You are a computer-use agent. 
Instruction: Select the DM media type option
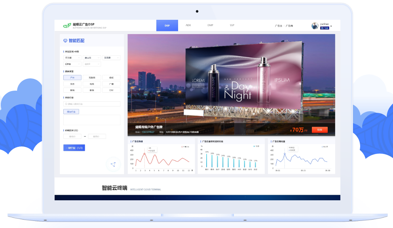111,90
